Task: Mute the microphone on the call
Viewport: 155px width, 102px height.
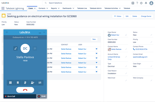Action: pyautogui.click(x=25, y=83)
